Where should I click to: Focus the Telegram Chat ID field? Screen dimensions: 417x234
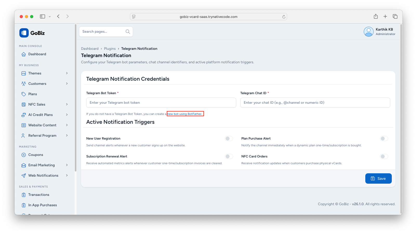[x=315, y=103]
